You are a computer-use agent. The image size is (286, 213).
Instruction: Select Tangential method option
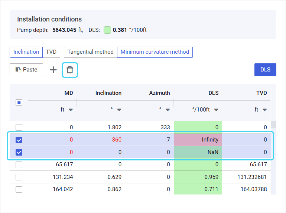[90, 52]
